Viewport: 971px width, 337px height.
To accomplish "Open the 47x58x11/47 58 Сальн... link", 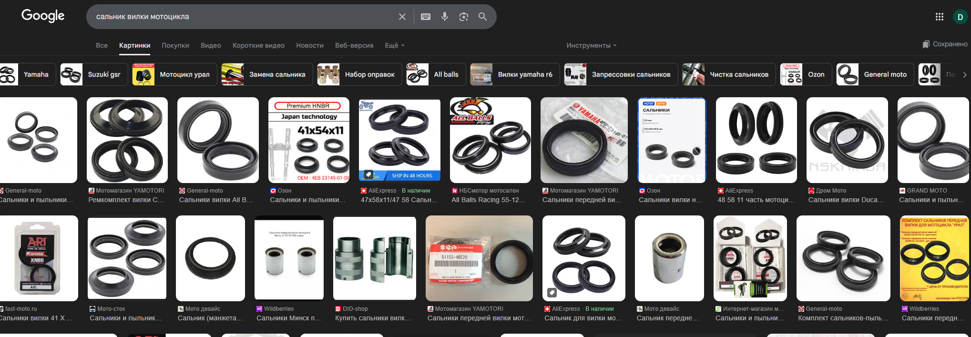I will pos(399,200).
